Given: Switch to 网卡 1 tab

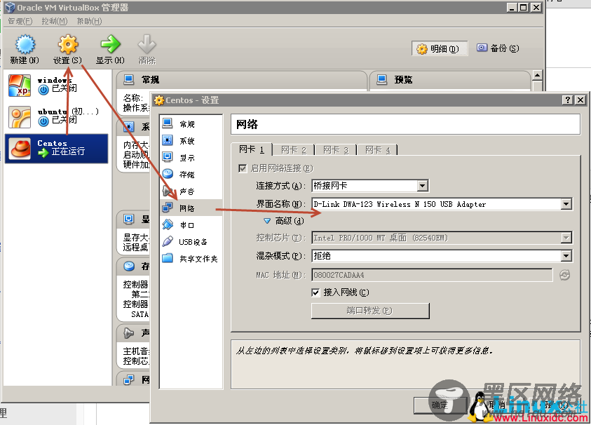Looking at the screenshot, I should point(252,149).
